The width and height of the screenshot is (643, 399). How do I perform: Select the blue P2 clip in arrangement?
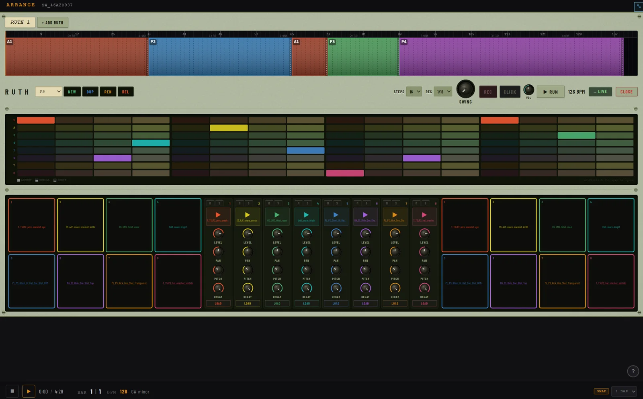coord(219,57)
